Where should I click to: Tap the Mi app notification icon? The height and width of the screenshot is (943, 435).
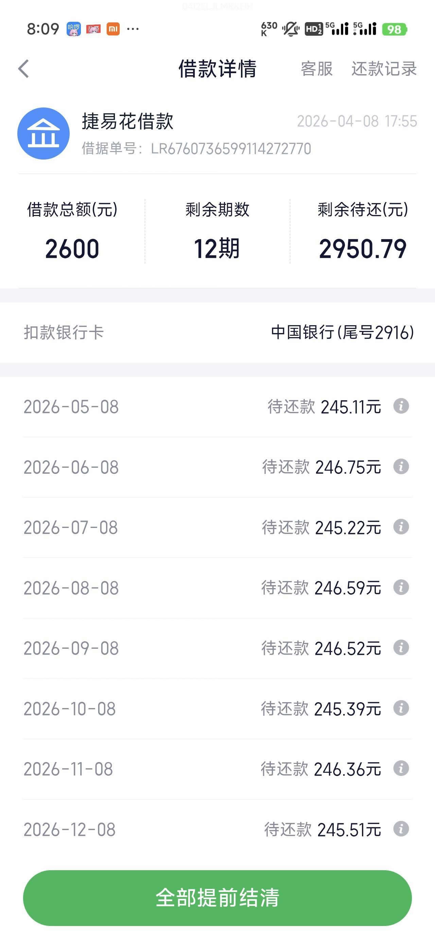(x=113, y=29)
